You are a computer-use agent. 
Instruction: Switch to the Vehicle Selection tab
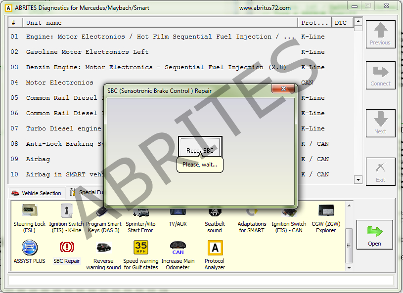pyautogui.click(x=36, y=193)
